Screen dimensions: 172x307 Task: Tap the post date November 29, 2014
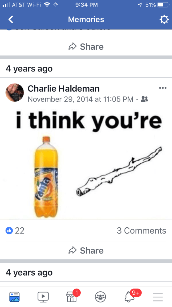pos(80,99)
